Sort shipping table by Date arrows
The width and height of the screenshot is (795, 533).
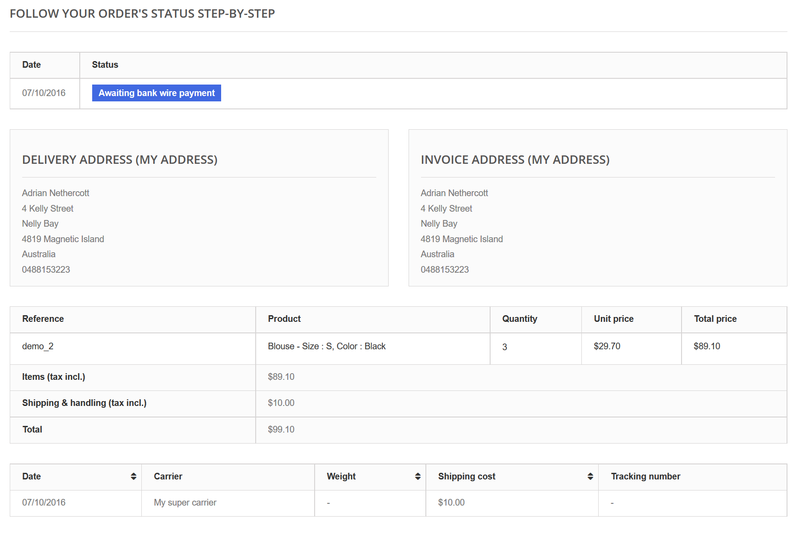(x=133, y=476)
